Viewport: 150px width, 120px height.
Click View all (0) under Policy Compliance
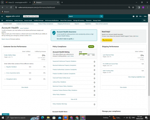pos(74,99)
